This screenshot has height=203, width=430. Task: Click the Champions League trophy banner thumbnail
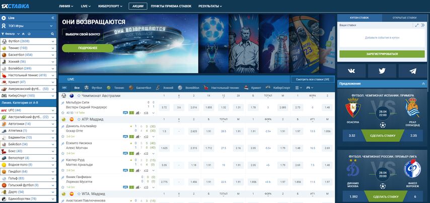pyautogui.click(x=213, y=44)
